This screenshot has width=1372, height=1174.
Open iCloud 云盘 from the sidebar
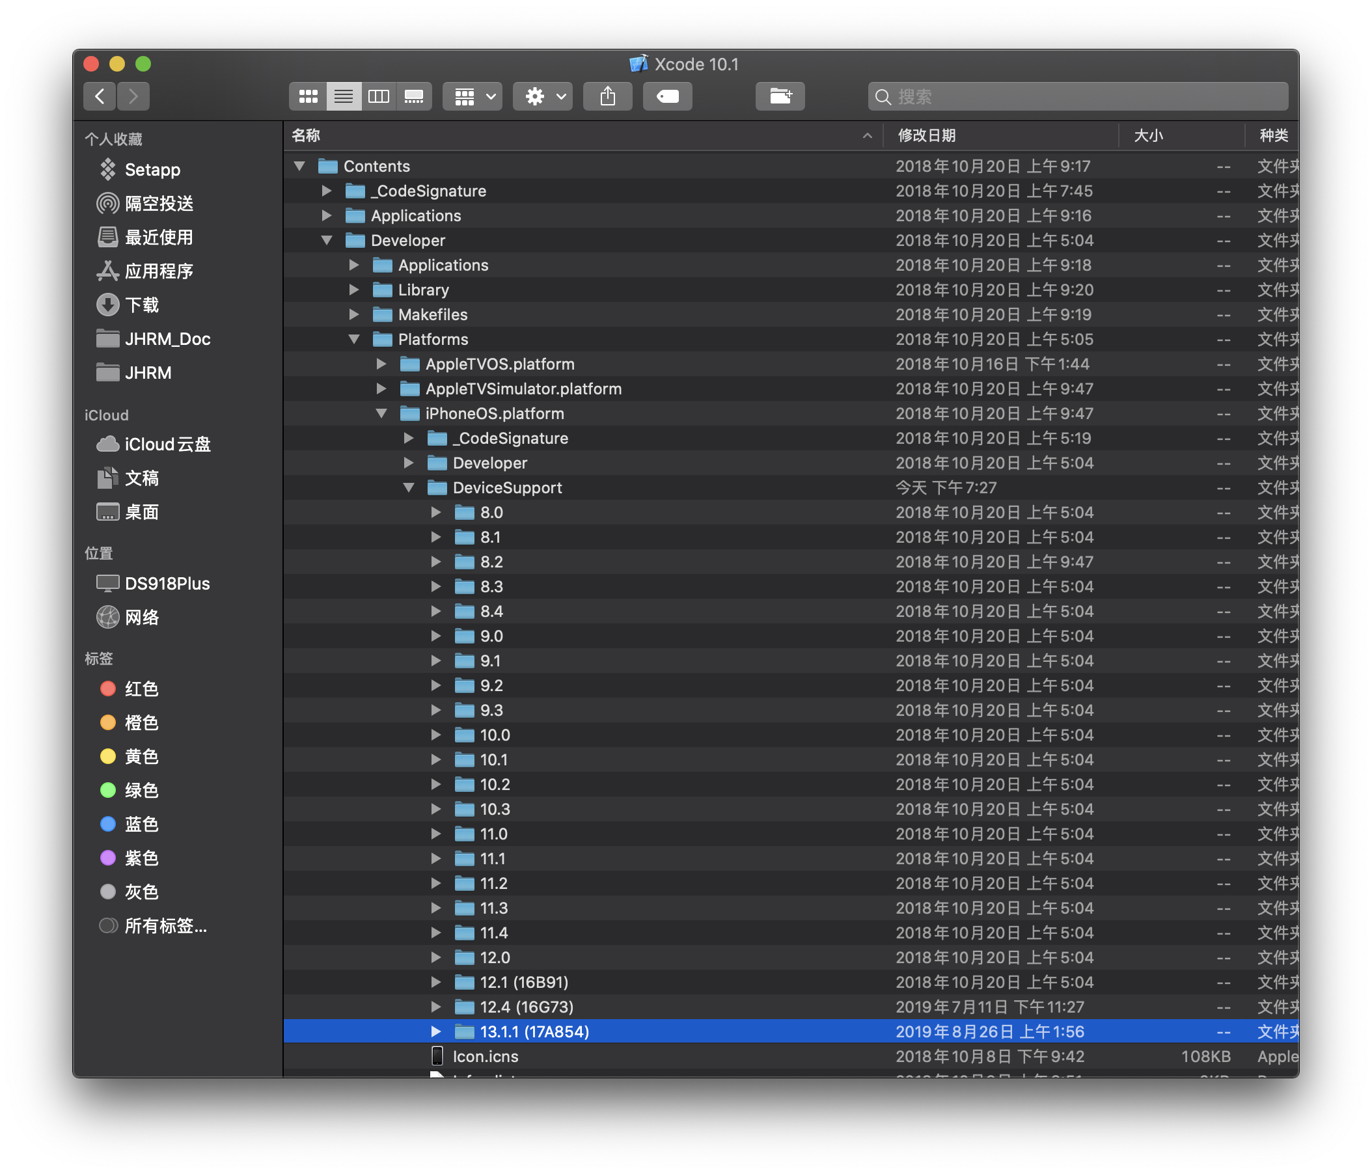[x=165, y=444]
